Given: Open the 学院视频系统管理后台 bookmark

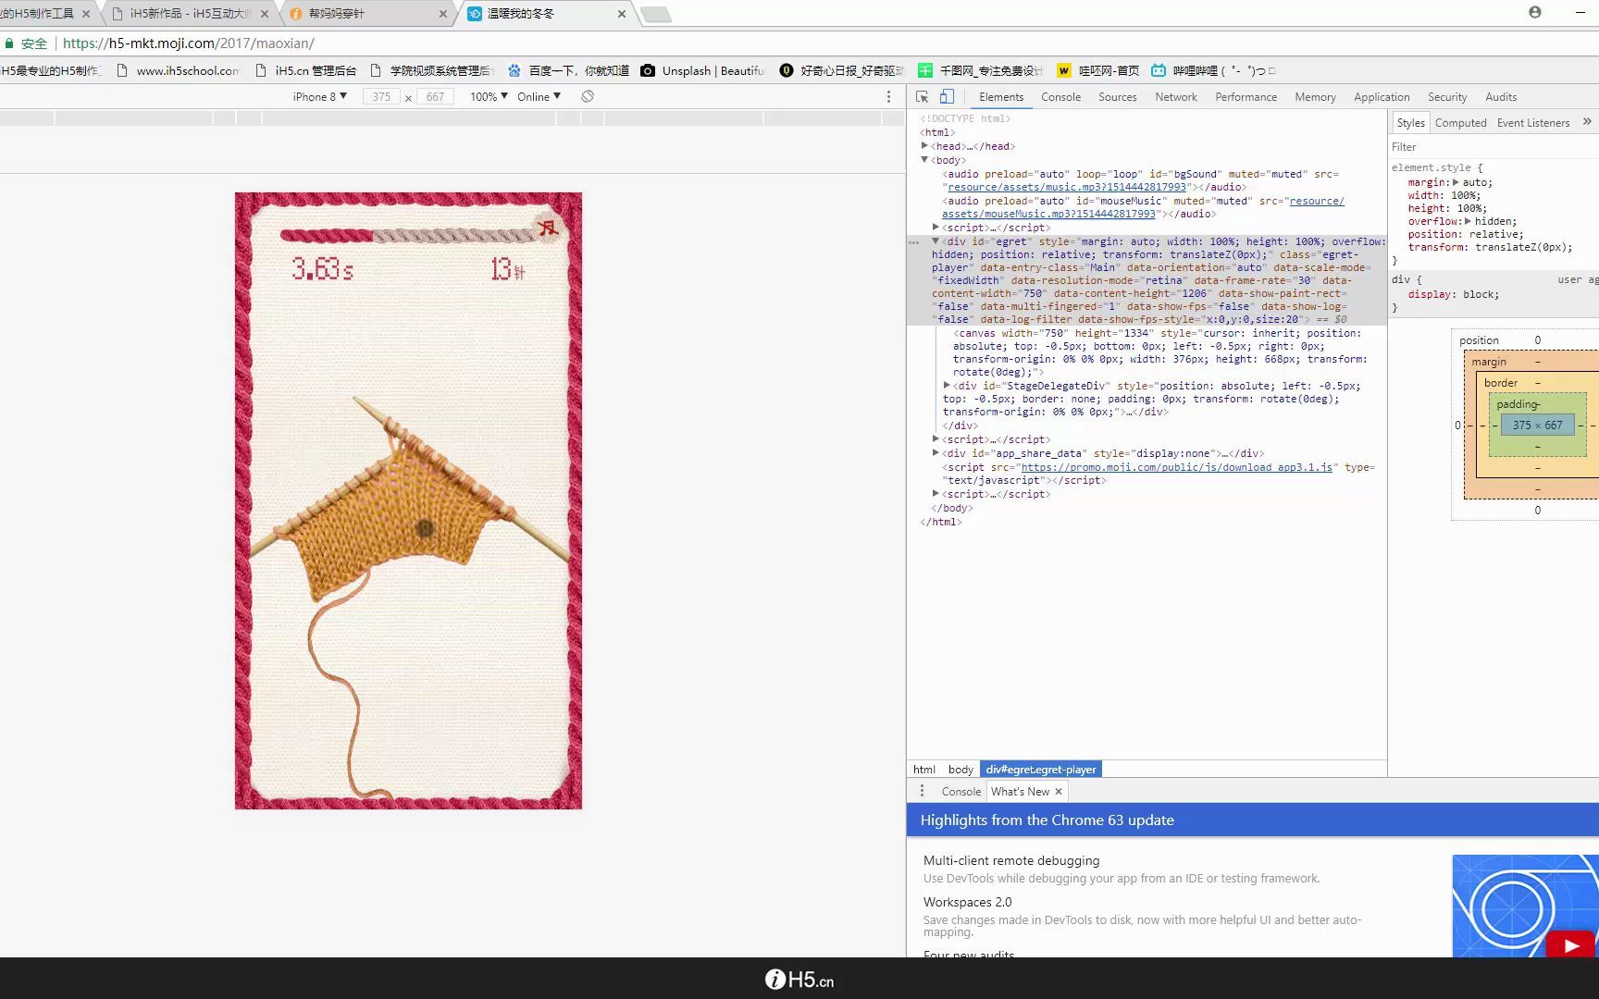Looking at the screenshot, I should (x=432, y=70).
